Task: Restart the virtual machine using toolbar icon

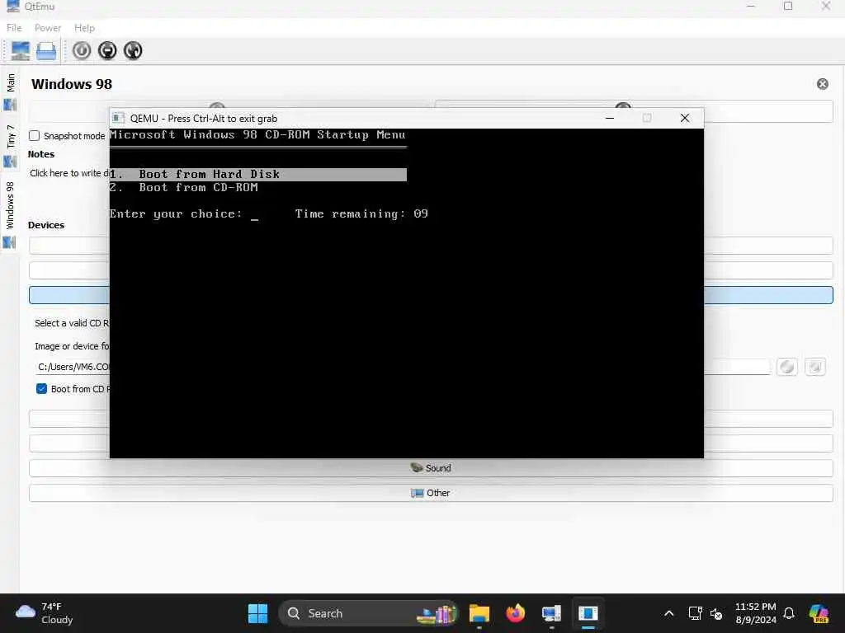Action: [133, 50]
